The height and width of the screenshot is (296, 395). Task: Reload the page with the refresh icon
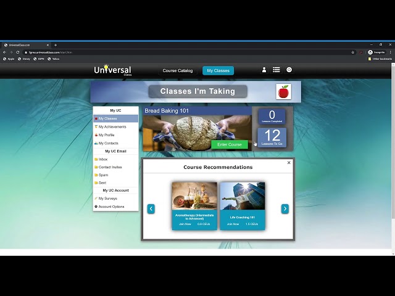pyautogui.click(x=18, y=52)
